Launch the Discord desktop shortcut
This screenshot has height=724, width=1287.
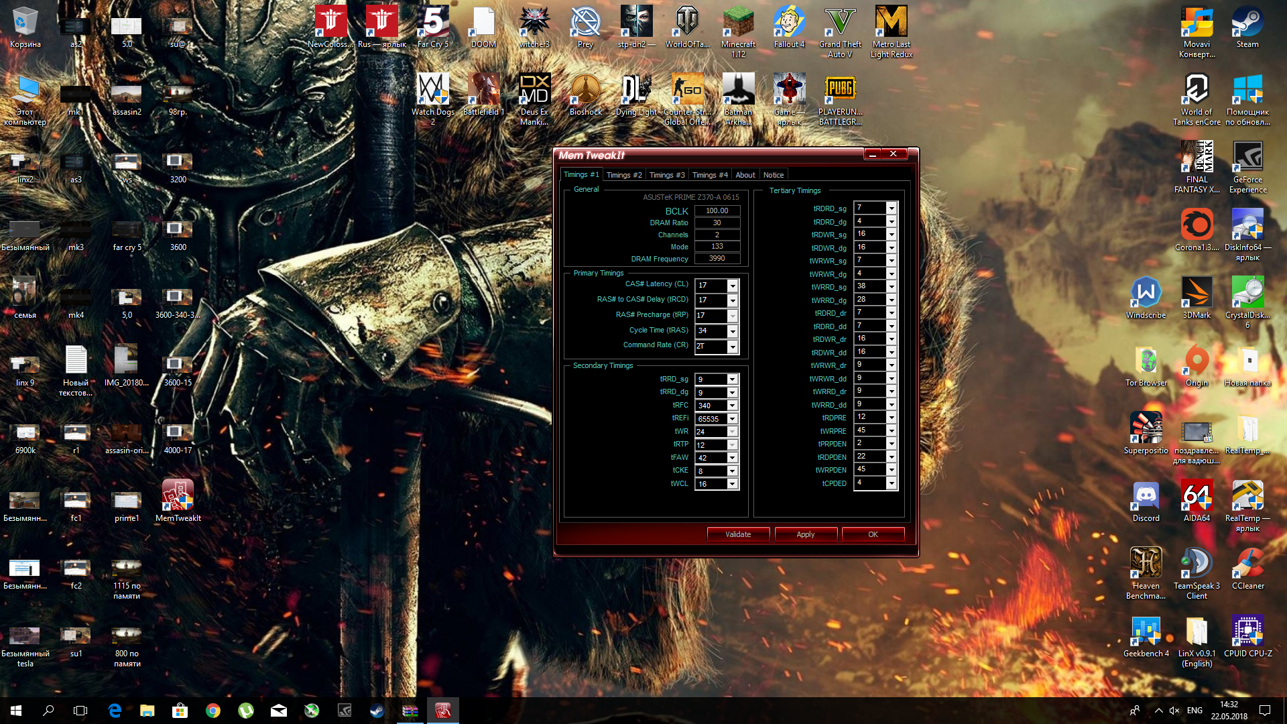coord(1146,497)
